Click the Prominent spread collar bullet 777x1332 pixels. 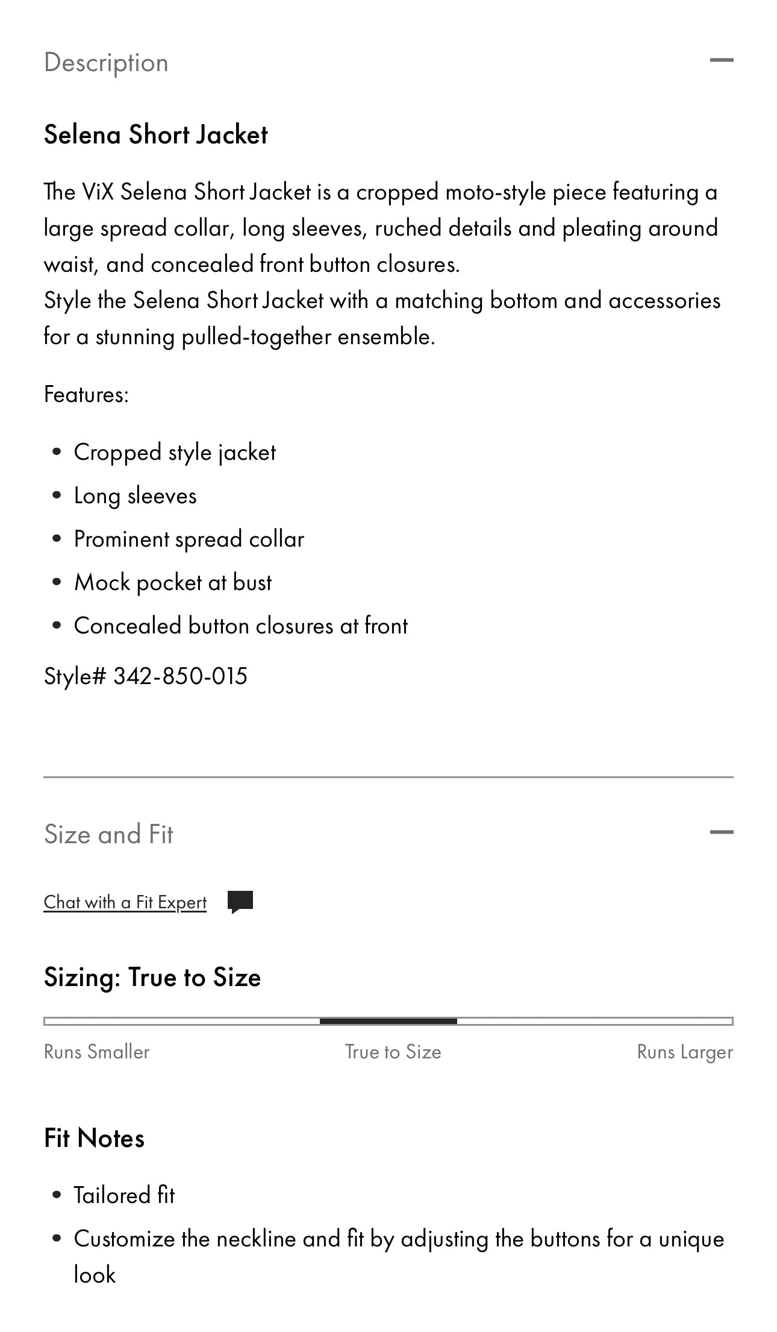pyautogui.click(x=189, y=539)
